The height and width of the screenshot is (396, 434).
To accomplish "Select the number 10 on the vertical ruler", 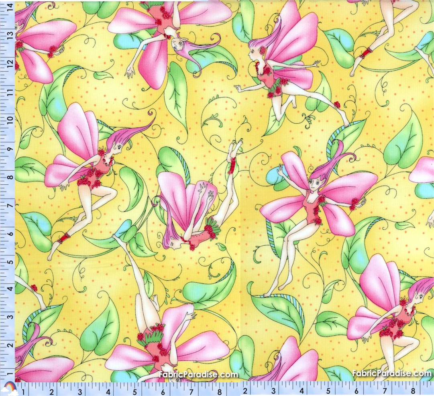I will point(10,121).
